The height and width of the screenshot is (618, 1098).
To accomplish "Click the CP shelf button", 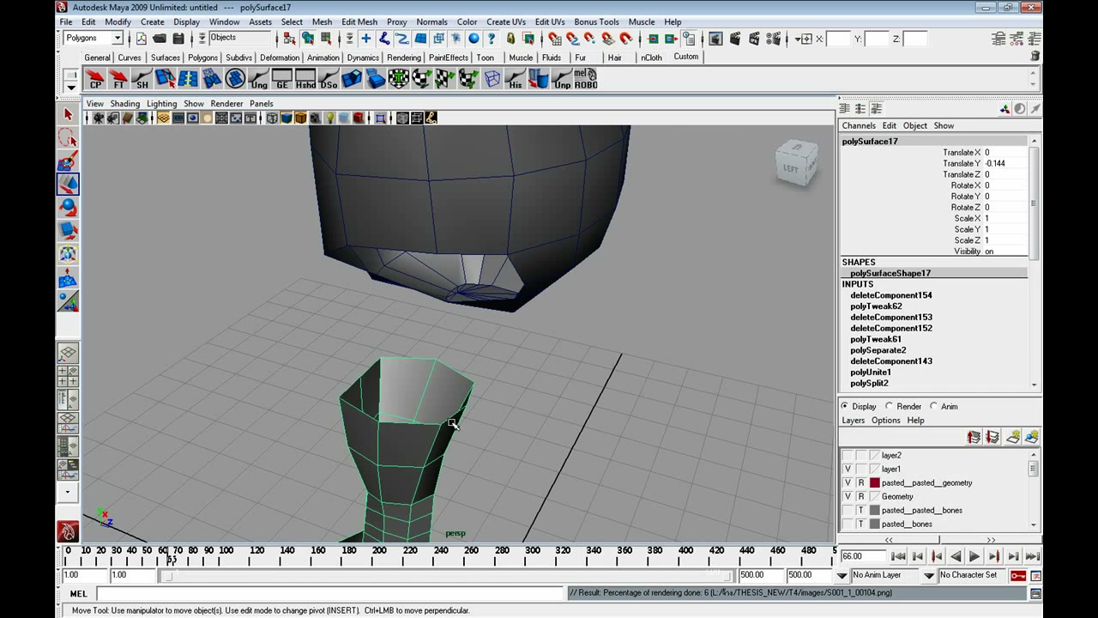I will point(95,80).
